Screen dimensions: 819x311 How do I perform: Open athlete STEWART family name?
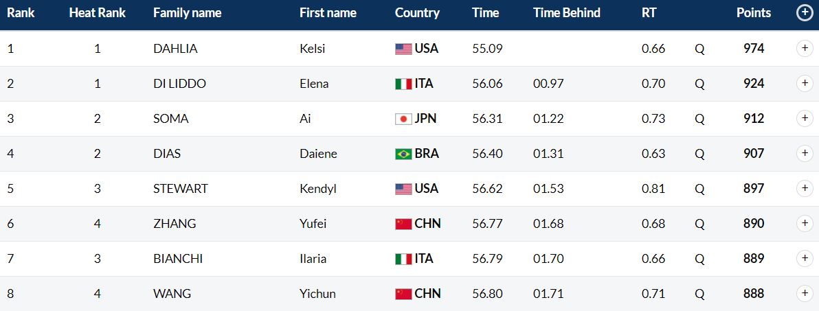click(x=181, y=188)
